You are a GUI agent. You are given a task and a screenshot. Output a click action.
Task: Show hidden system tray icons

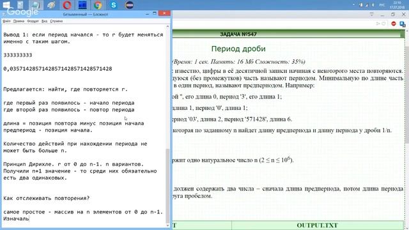point(354,5)
